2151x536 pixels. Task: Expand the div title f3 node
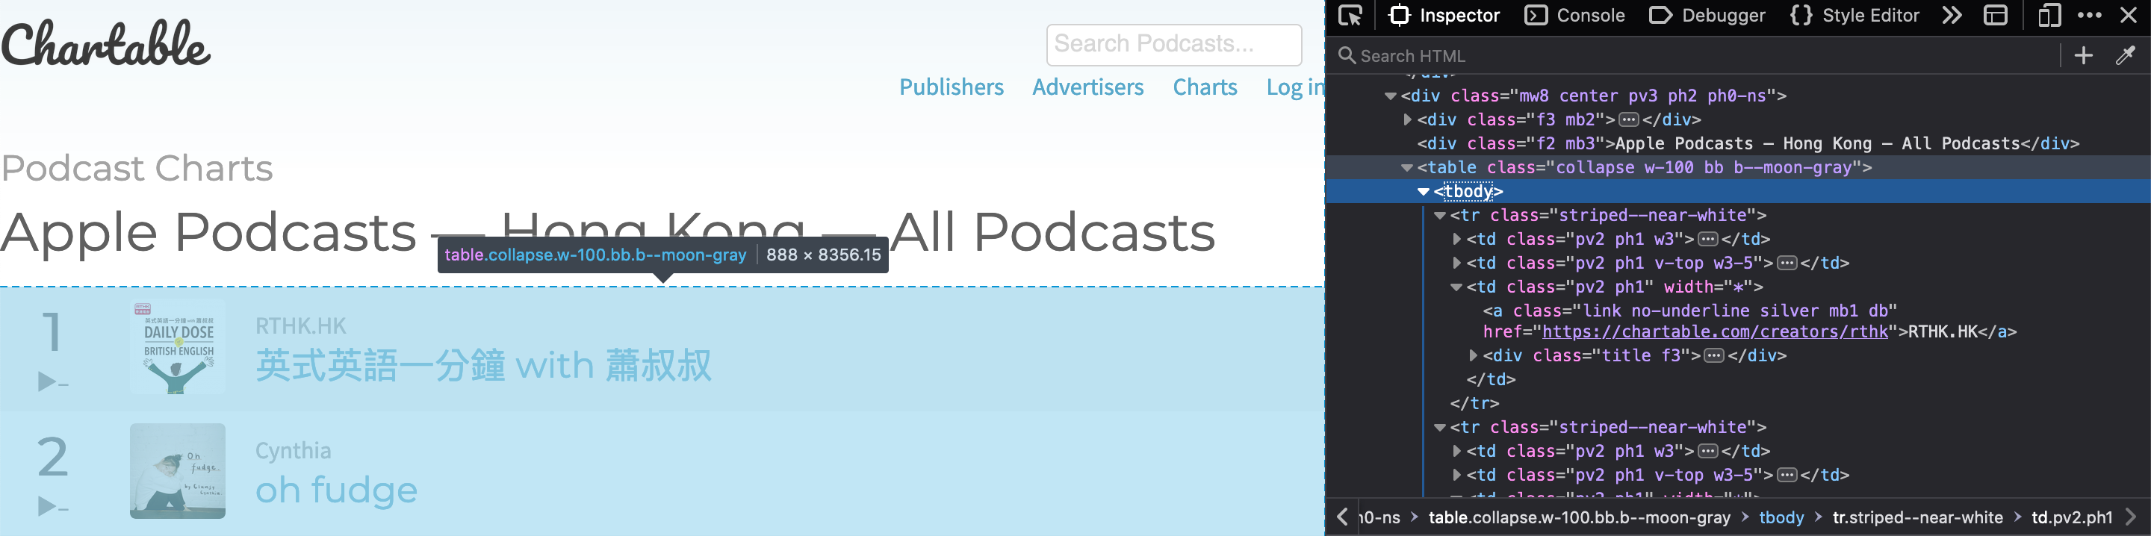(1473, 357)
